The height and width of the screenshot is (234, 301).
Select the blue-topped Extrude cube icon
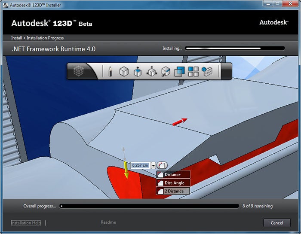(138, 71)
